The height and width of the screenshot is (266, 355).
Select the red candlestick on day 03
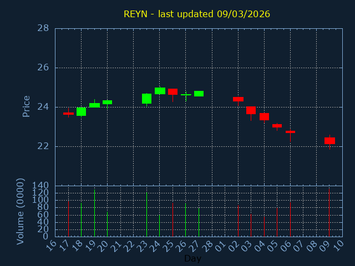pyautogui.click(x=251, y=110)
